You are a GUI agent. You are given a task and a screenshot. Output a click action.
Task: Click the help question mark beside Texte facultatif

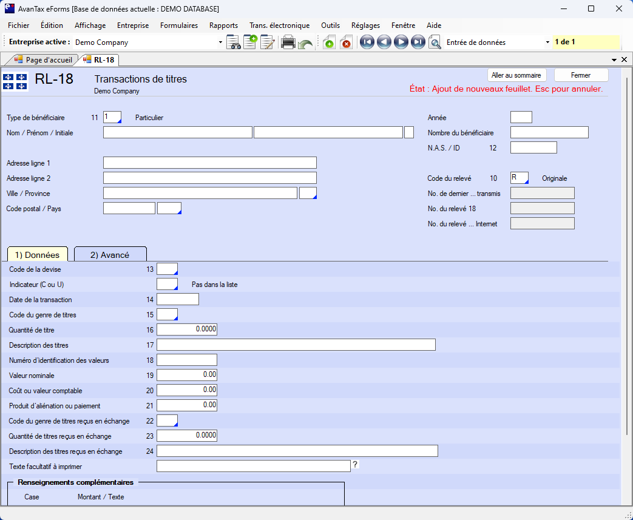(356, 465)
